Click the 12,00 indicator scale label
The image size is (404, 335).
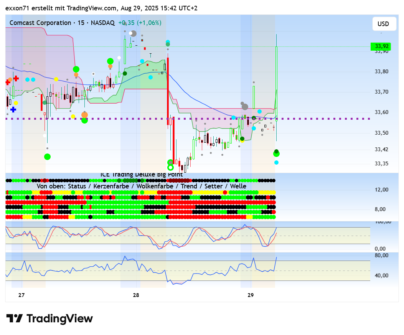pyautogui.click(x=381, y=190)
